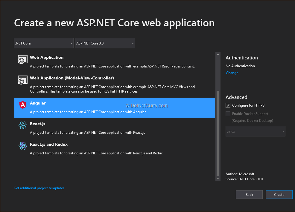The height and width of the screenshot is (212, 295).
Task: Uncheck Configure for HTTPS checkbox
Action: click(x=228, y=105)
